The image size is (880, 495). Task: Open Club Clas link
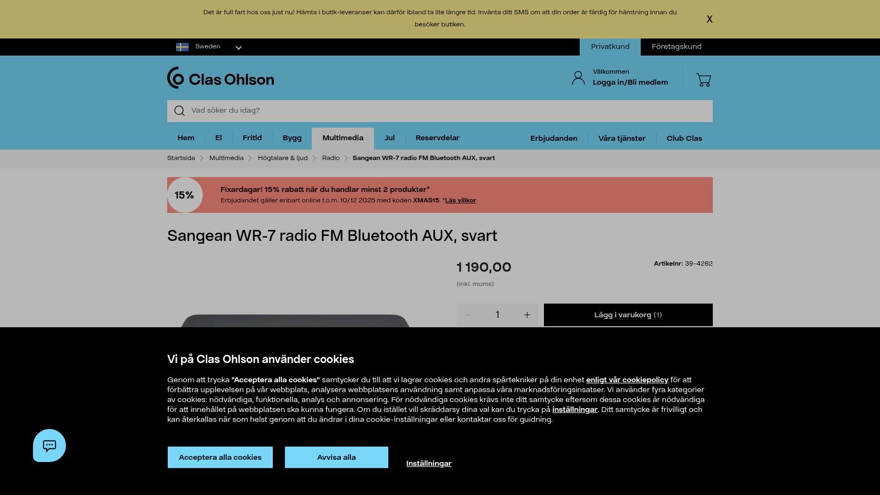click(x=684, y=139)
